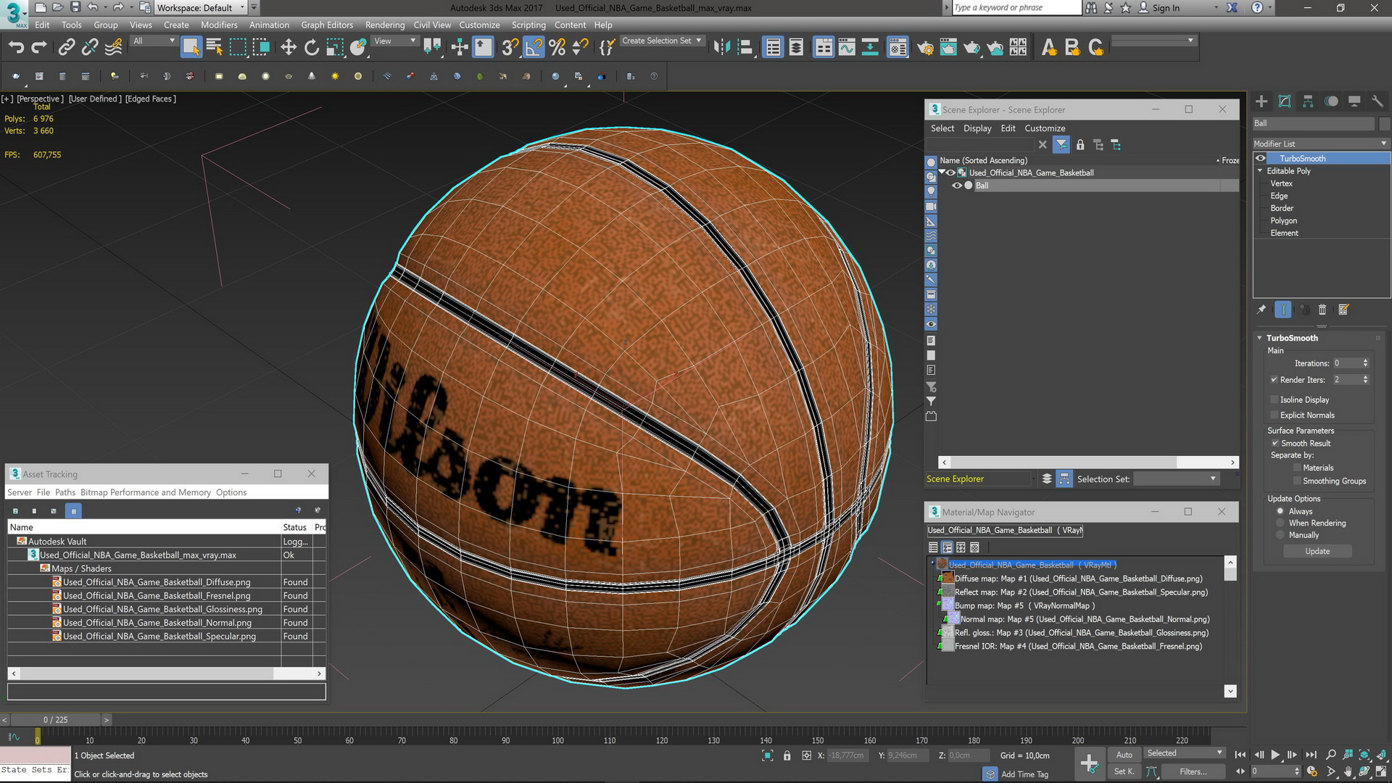Click the Auto key button
The height and width of the screenshot is (783, 1392).
tap(1124, 755)
